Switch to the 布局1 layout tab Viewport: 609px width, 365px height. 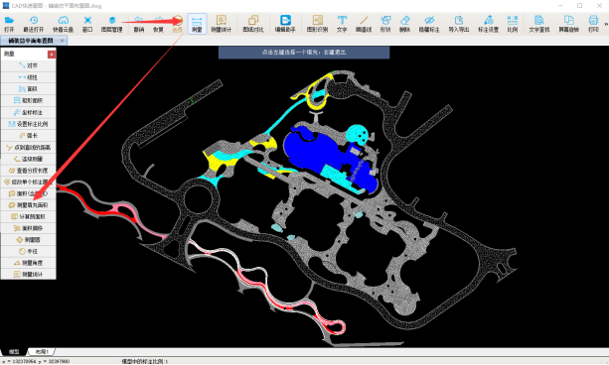(x=42, y=352)
